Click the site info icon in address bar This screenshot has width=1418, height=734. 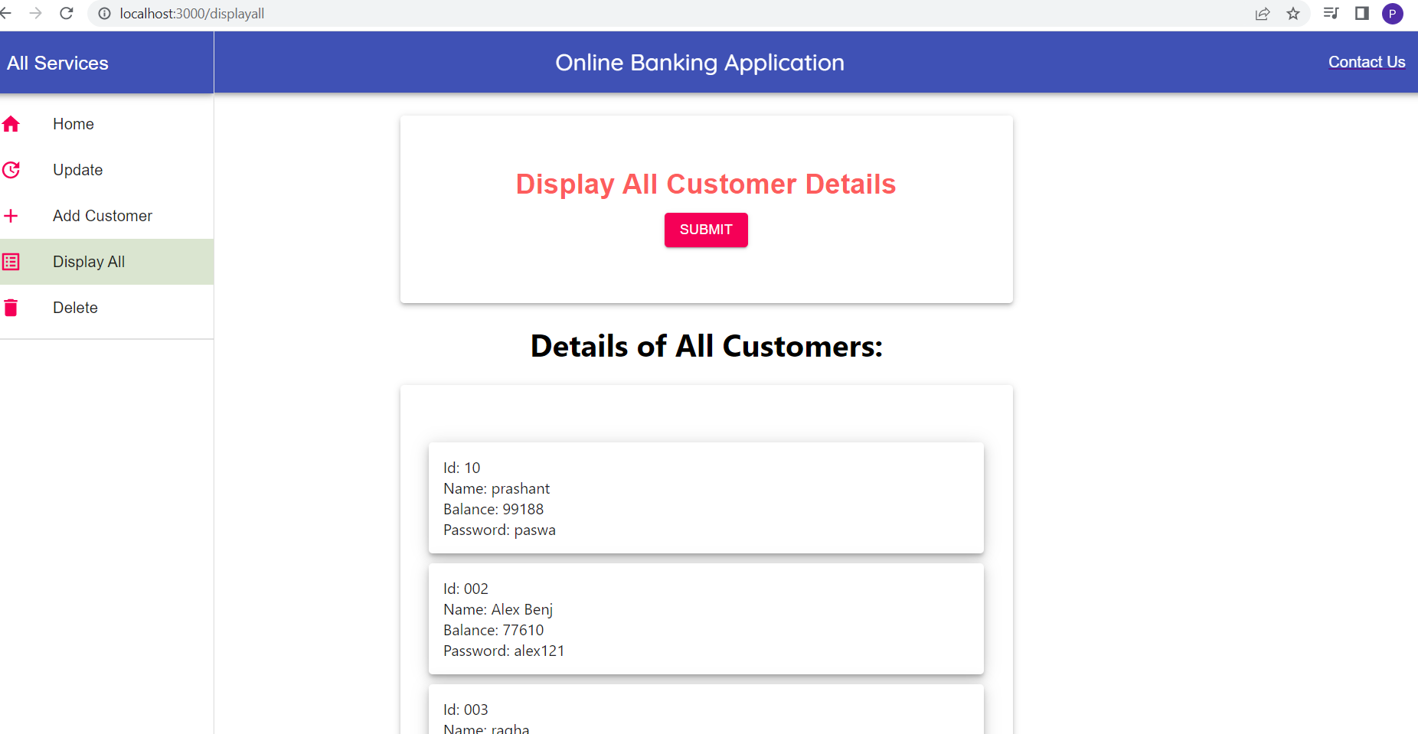(103, 13)
